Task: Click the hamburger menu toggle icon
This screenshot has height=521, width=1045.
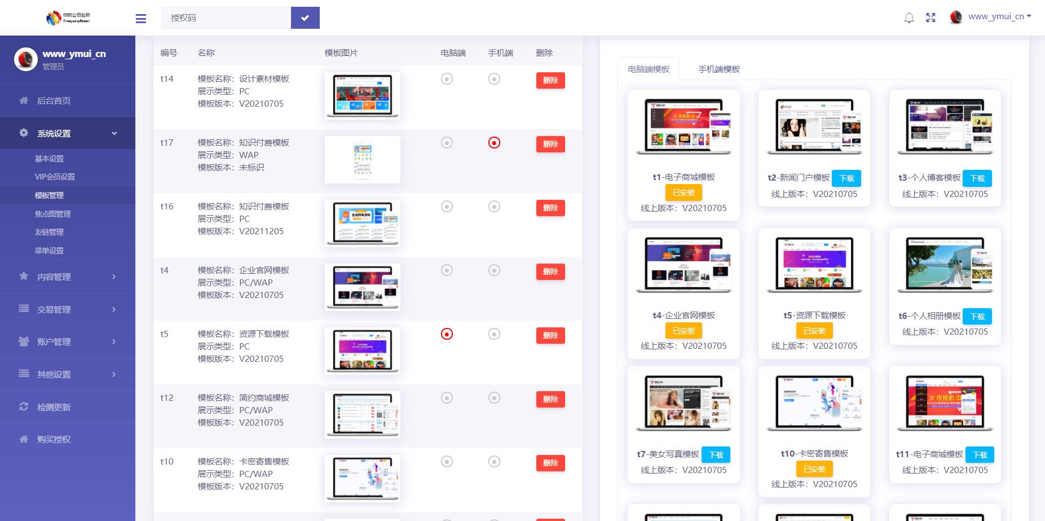Action: (141, 19)
